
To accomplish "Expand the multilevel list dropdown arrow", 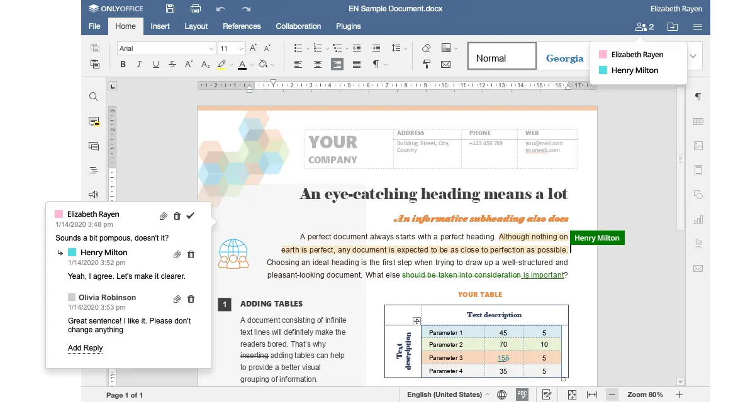I will tap(347, 48).
